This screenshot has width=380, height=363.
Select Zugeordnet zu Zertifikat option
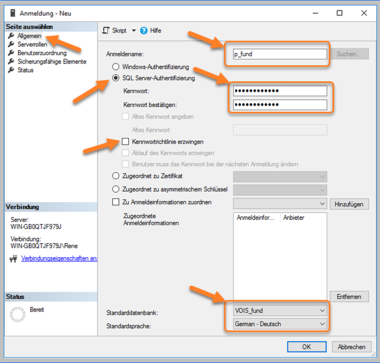tap(116, 176)
